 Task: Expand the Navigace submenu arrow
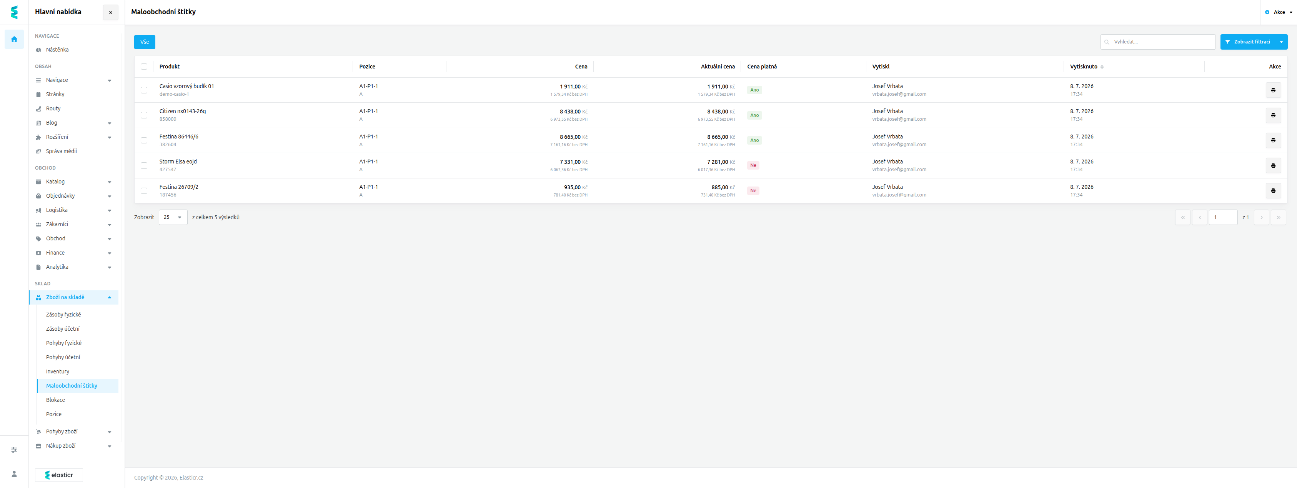(x=109, y=81)
